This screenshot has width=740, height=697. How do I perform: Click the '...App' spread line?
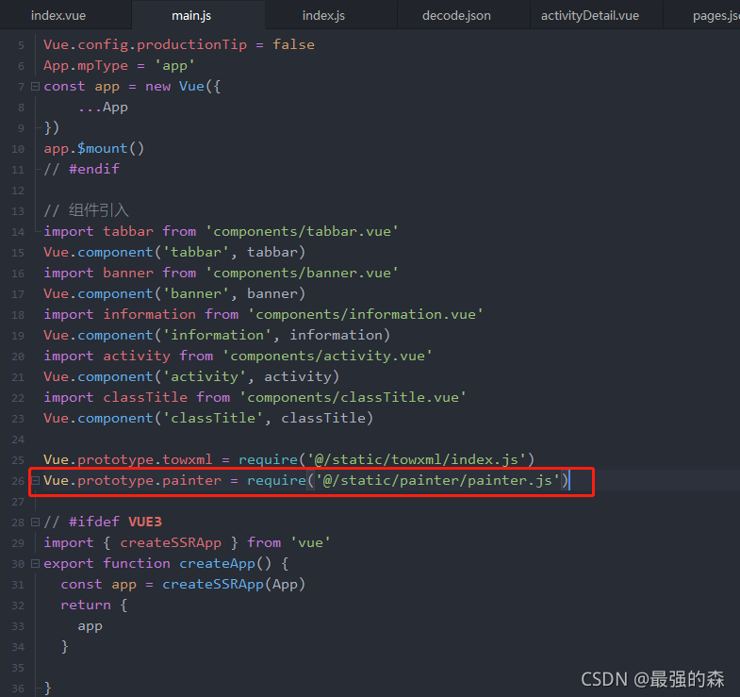103,108
